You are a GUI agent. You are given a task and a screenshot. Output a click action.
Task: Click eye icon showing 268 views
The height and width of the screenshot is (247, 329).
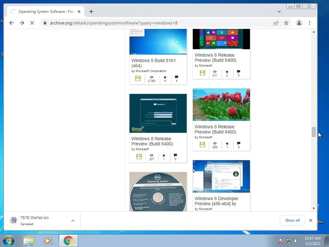(x=215, y=143)
